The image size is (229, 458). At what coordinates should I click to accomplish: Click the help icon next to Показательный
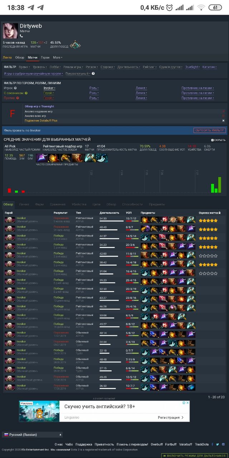[x=93, y=74]
